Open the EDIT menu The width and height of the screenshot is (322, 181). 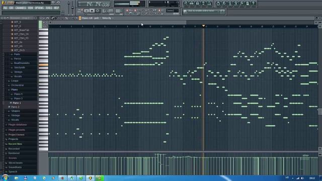pyautogui.click(x=11, y=8)
